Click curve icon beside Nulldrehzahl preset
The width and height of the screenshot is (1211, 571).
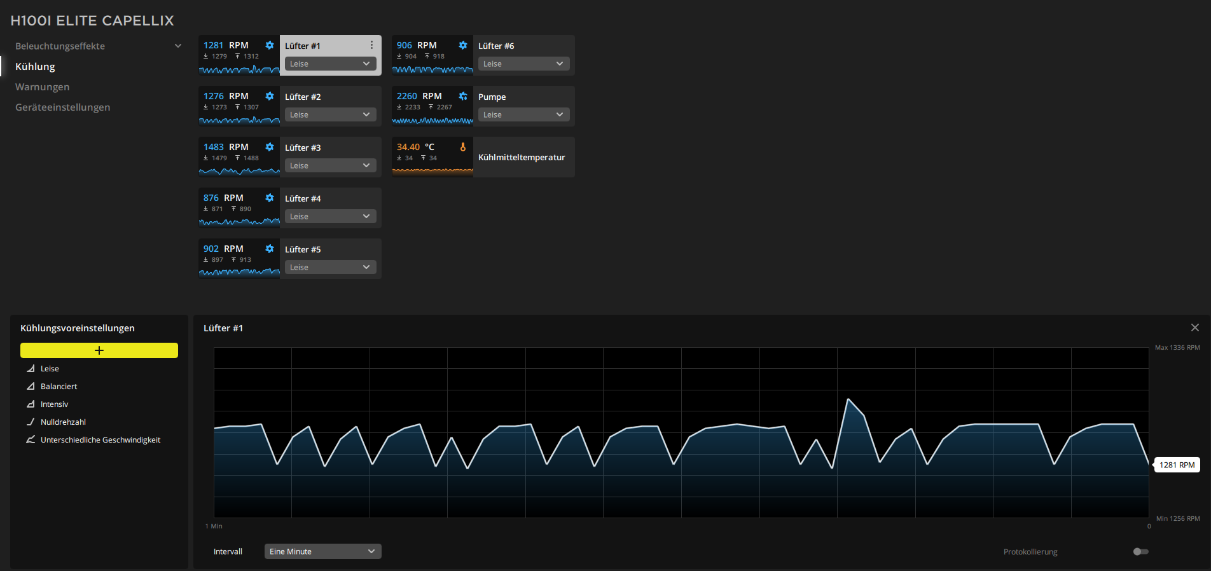click(31, 422)
